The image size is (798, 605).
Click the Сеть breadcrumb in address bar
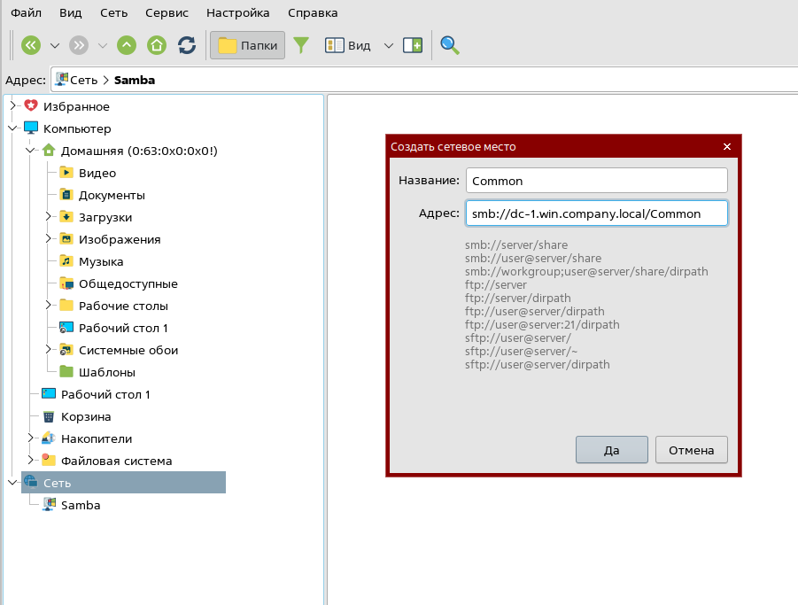(83, 80)
